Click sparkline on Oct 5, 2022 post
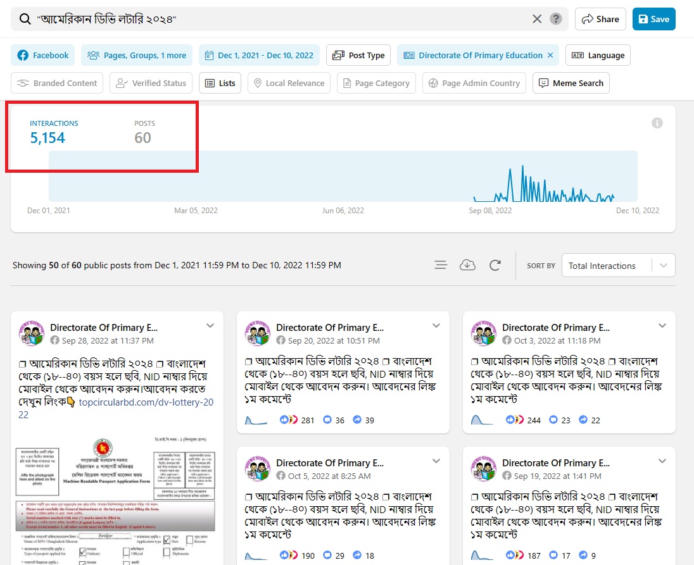This screenshot has width=694, height=565. (256, 556)
